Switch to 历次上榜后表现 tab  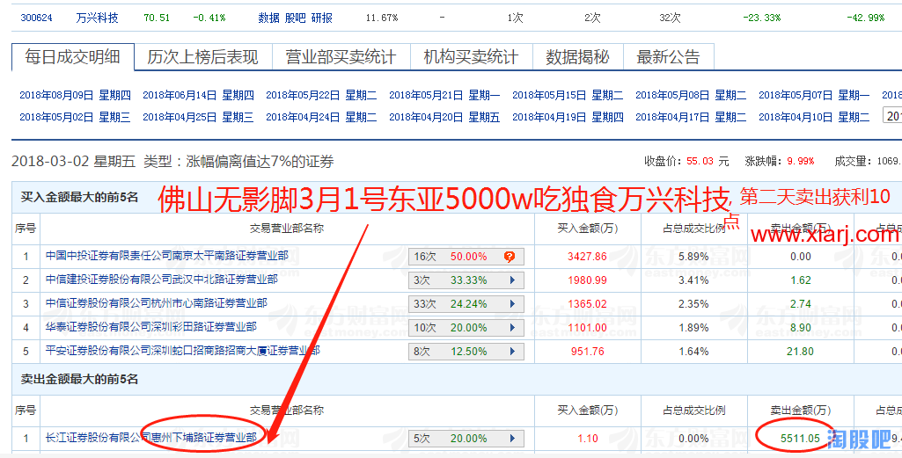pos(202,57)
